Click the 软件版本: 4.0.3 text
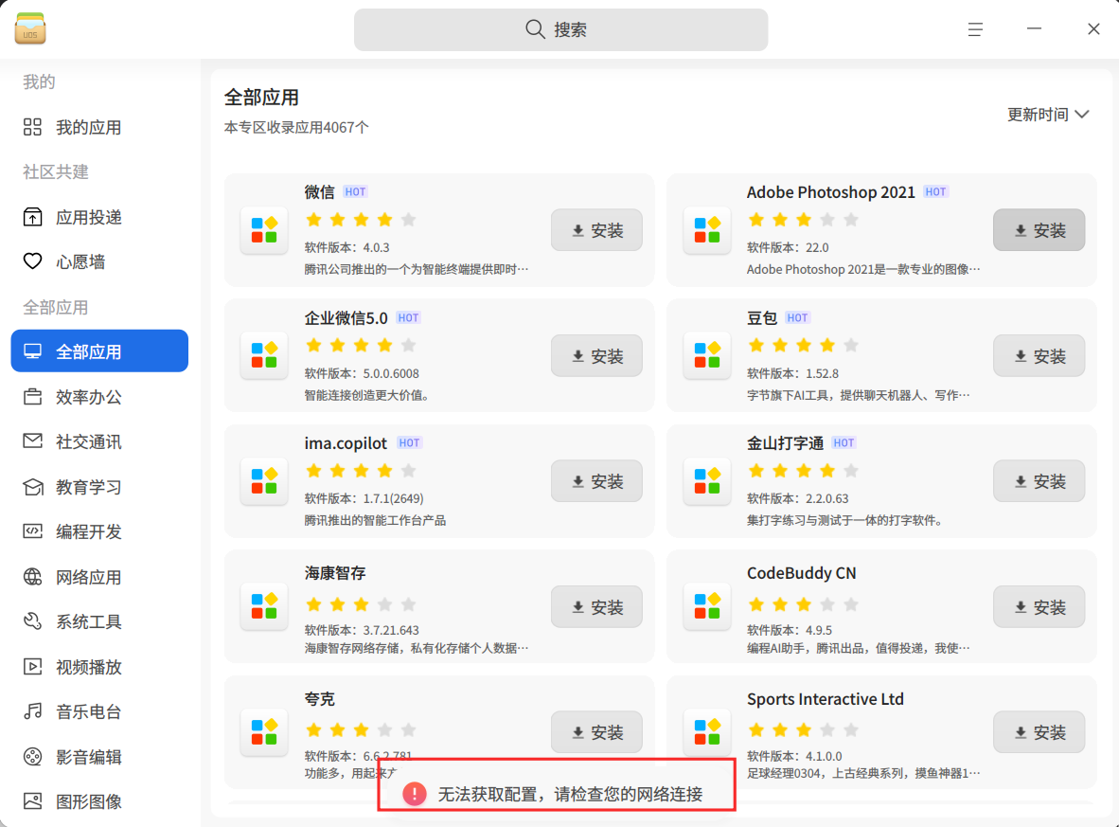The width and height of the screenshot is (1119, 827). [346, 247]
